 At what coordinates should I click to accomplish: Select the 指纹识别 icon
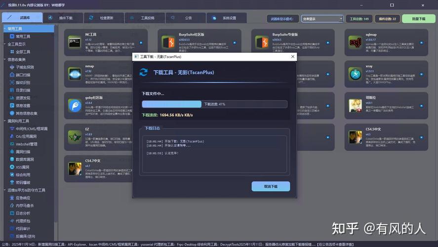pyautogui.click(x=12, y=82)
